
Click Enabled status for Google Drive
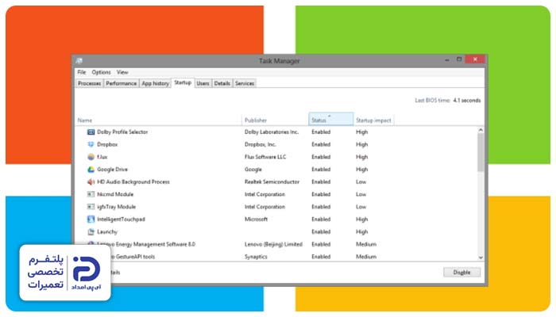coord(321,170)
